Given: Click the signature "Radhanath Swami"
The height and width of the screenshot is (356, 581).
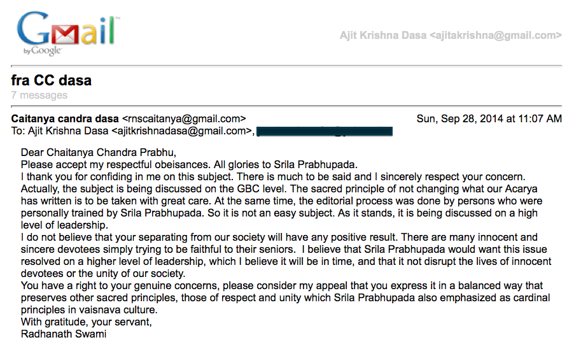Looking at the screenshot, I should point(63,334).
